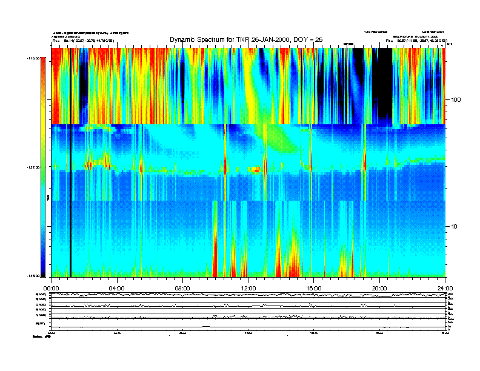480x371 pixels.
Task: Click the 100 frequency axis label
Action: pos(456,100)
